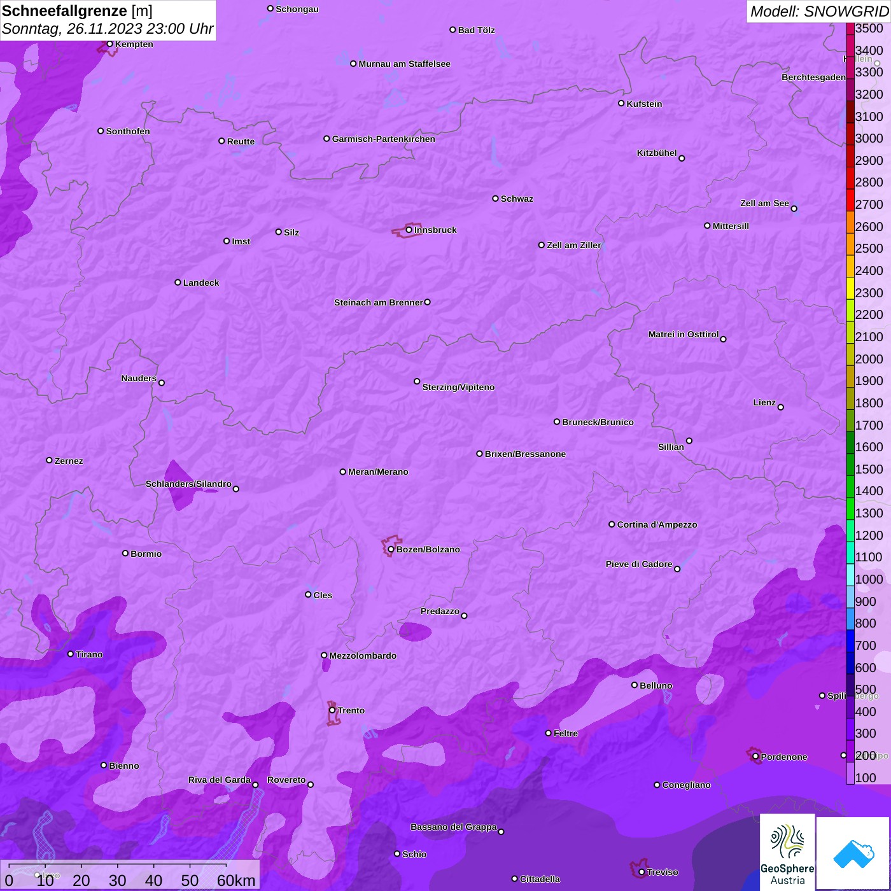Screen dimensions: 891x891
Task: Click the 'Meran/Merano' place label
Action: 378,472
